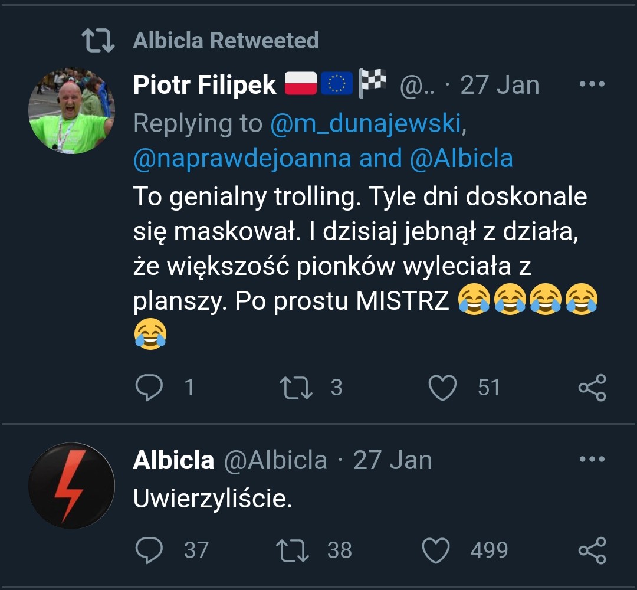Open the @Albicla mention in reply line
Viewport: 637px width, 590px height.
click(461, 158)
